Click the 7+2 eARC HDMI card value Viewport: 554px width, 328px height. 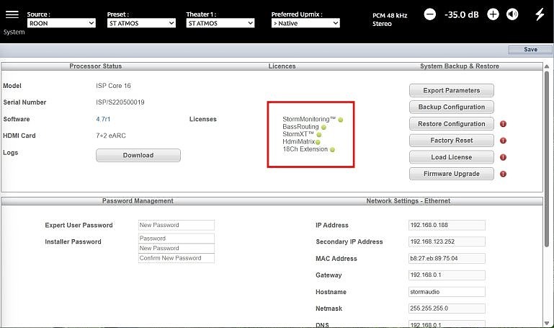coord(111,136)
